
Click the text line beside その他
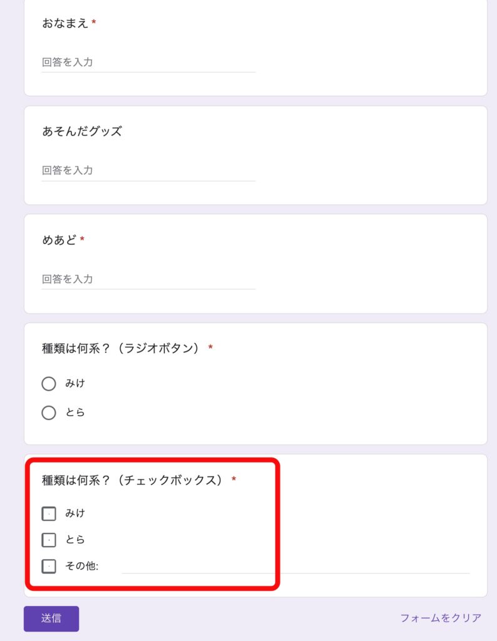296,567
